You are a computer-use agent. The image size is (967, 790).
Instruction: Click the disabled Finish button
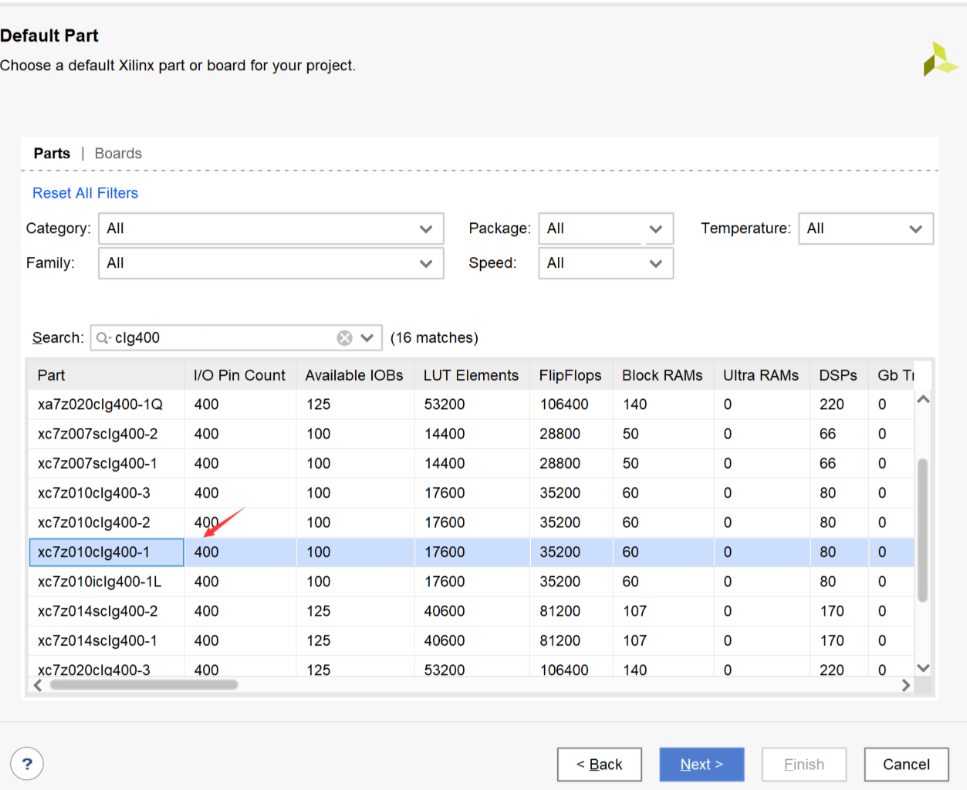(804, 765)
